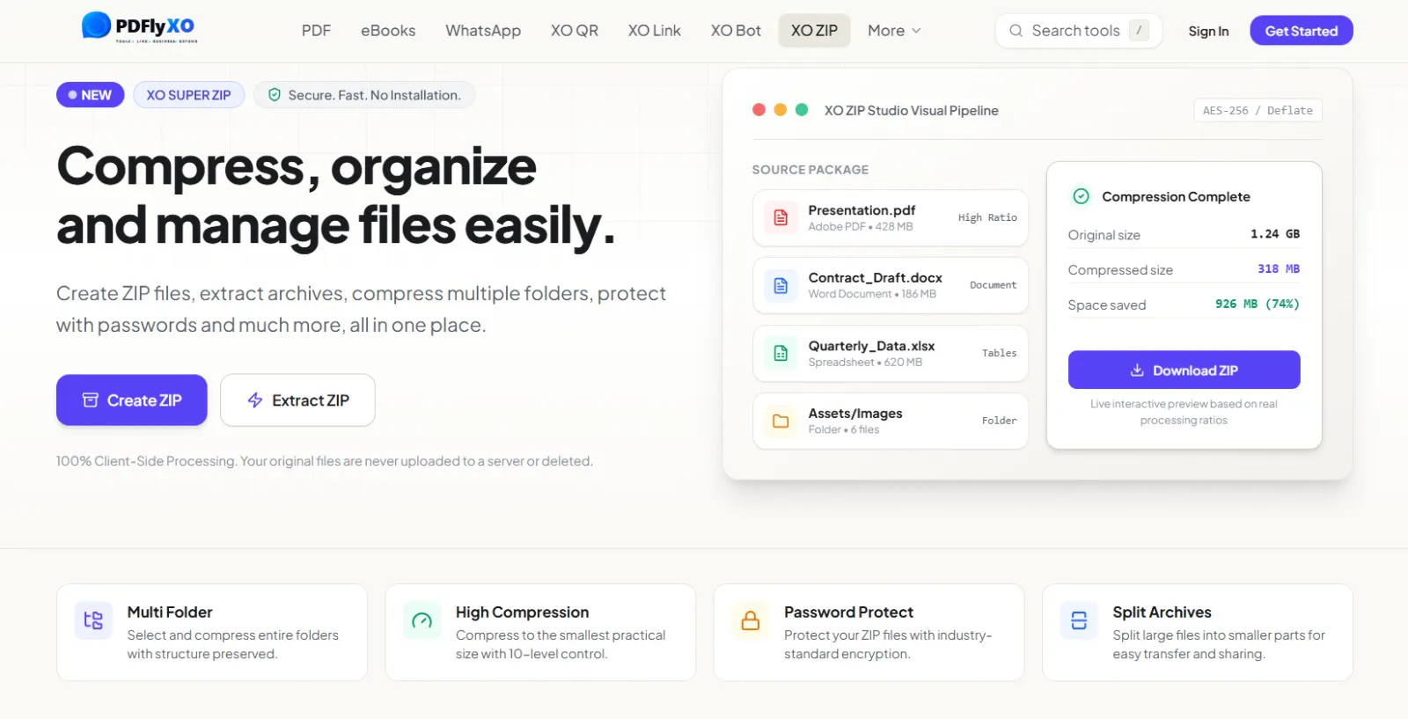
Task: Click the High Compression gauge icon
Action: click(x=422, y=620)
